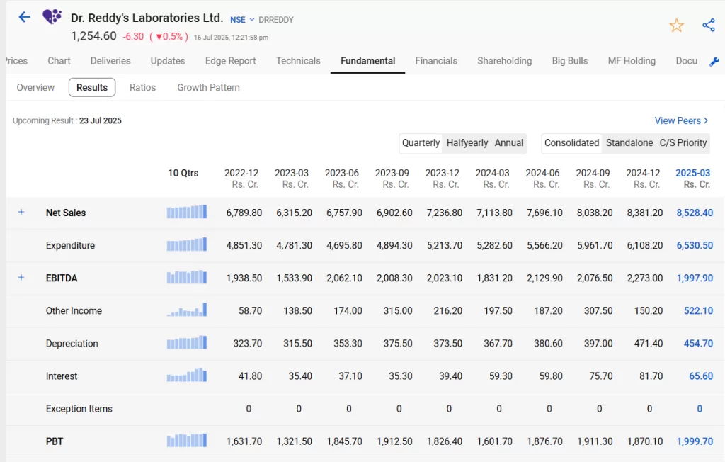Image resolution: width=725 pixels, height=462 pixels.
Task: Open the Big Bulls tab
Action: click(x=570, y=61)
